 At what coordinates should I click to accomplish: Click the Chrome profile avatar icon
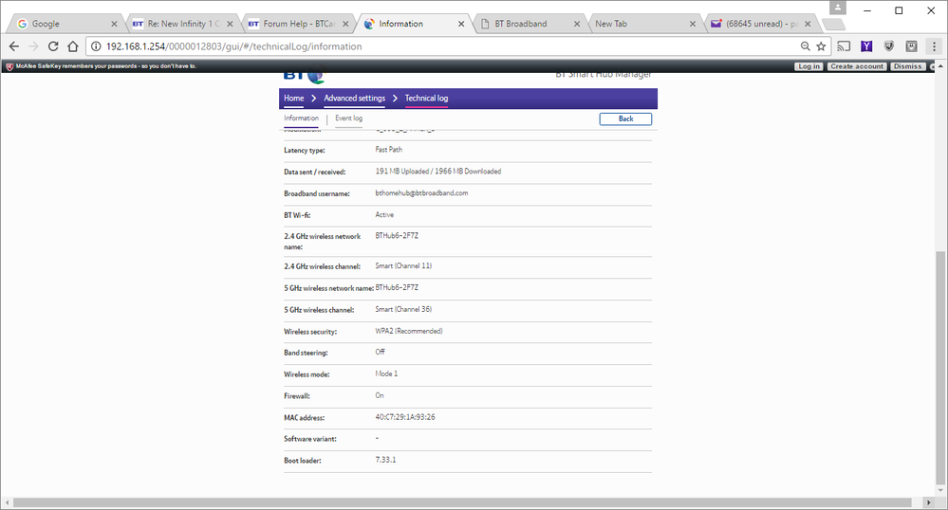coord(837,8)
